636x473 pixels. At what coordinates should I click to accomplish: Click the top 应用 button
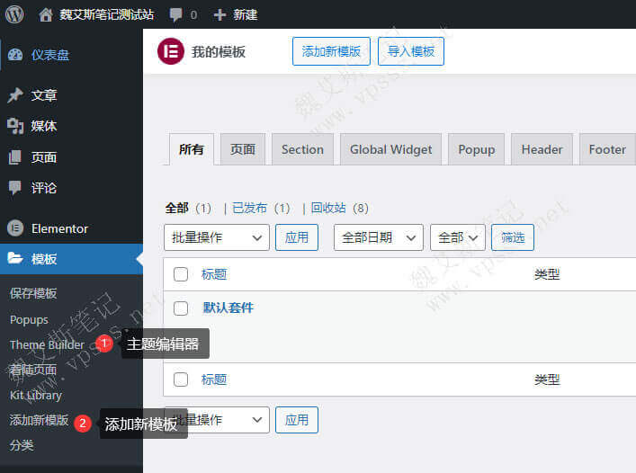click(x=297, y=237)
